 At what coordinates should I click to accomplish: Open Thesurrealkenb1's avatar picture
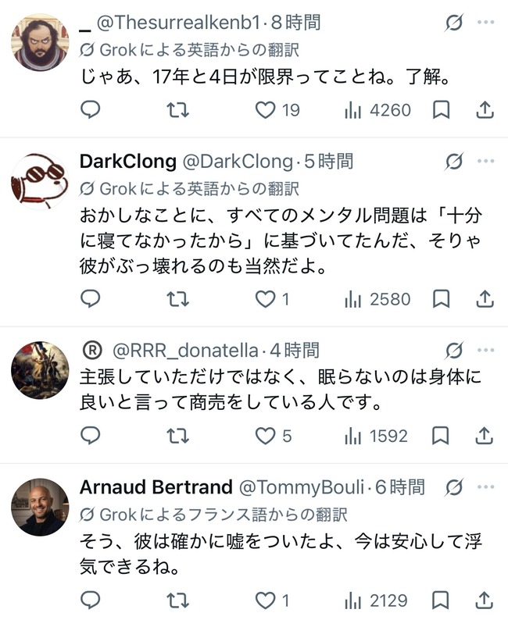(40, 42)
